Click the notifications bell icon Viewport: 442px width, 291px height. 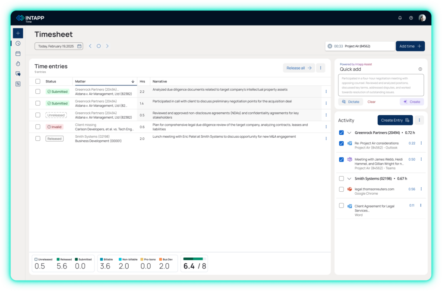tap(400, 18)
